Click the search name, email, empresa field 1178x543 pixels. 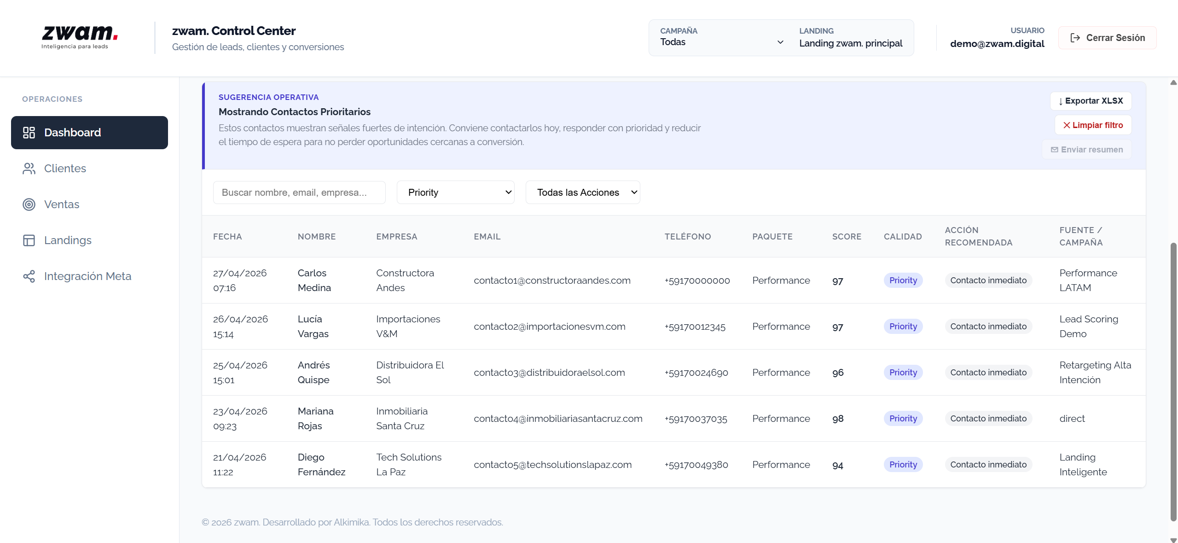tap(299, 193)
